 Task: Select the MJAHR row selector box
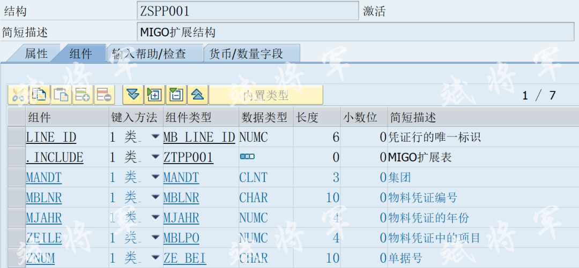pos(16,218)
